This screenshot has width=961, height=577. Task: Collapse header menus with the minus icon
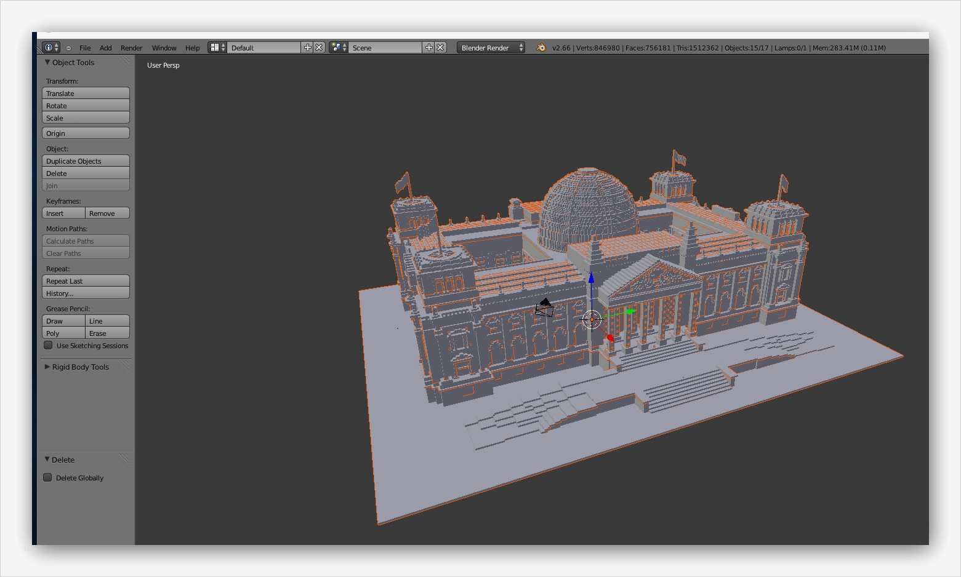point(68,48)
